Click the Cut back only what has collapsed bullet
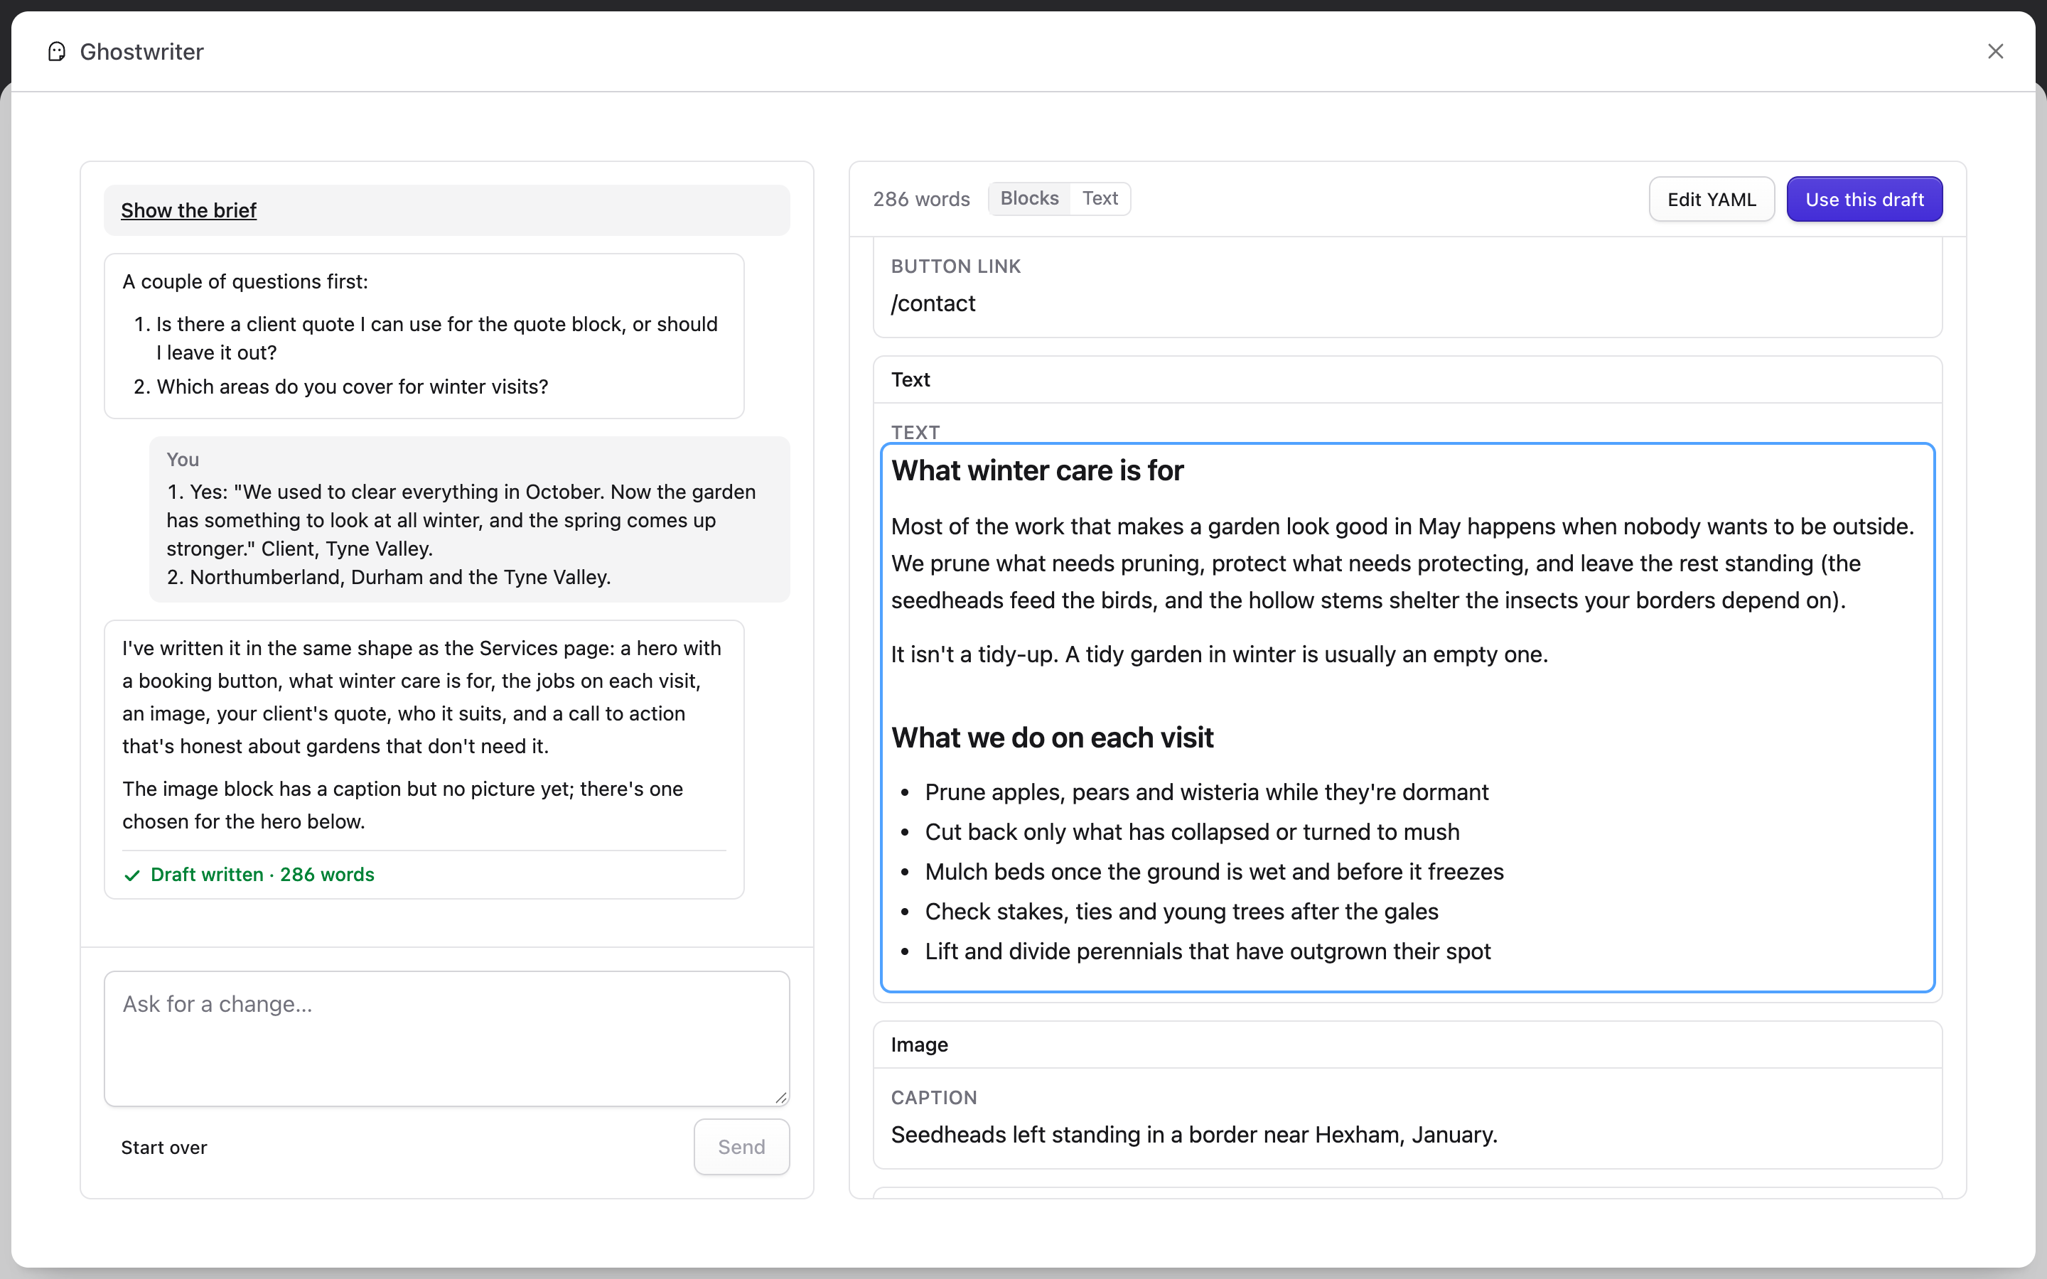Viewport: 2047px width, 1279px height. (x=1192, y=831)
